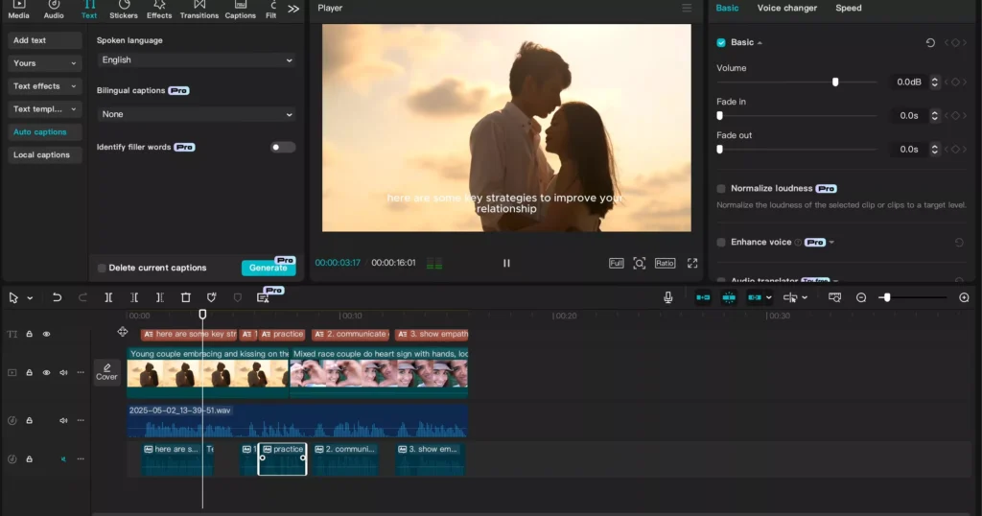Uncheck the Basic section checkbox
This screenshot has height=516, width=982.
[x=721, y=42]
